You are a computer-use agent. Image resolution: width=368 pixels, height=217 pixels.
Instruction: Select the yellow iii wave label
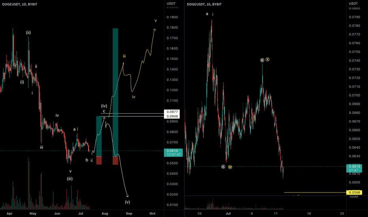(x=124, y=56)
